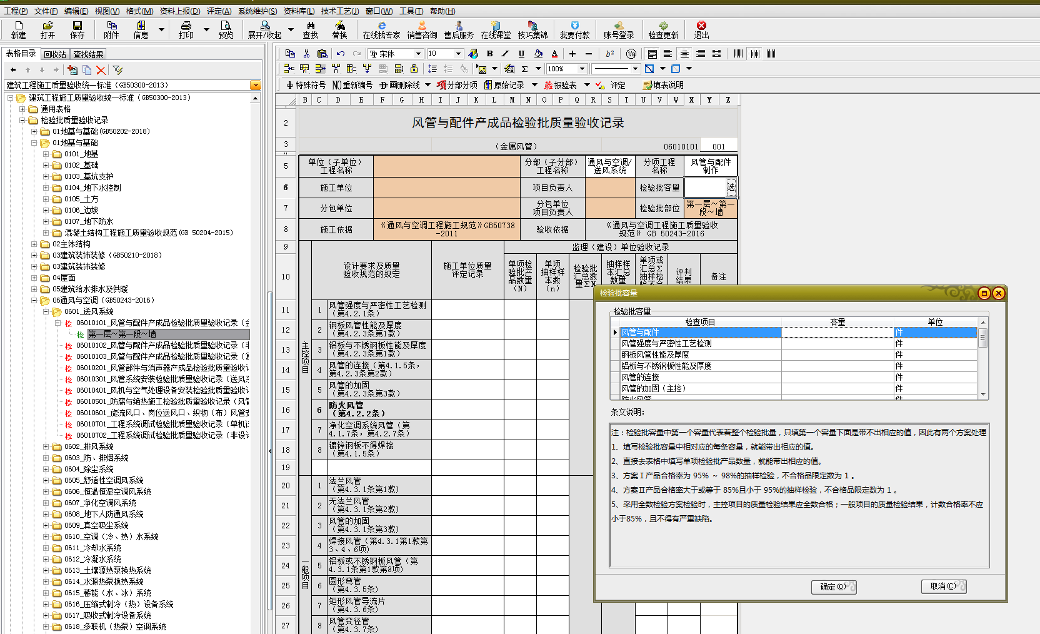This screenshot has height=634, width=1040.
Task: Open the 原始记录 dropdown arrow
Action: tap(534, 85)
